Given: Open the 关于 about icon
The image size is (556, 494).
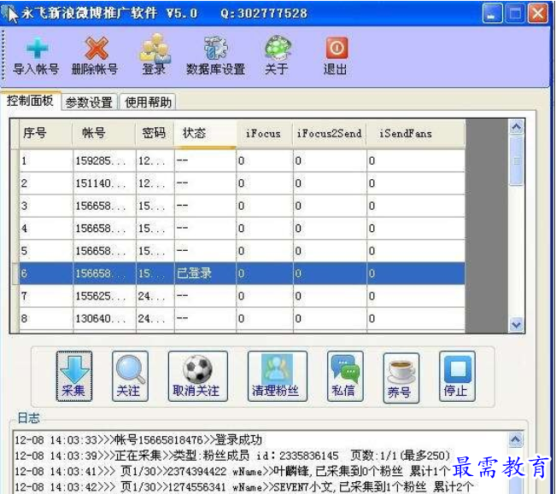Looking at the screenshot, I should point(277,56).
